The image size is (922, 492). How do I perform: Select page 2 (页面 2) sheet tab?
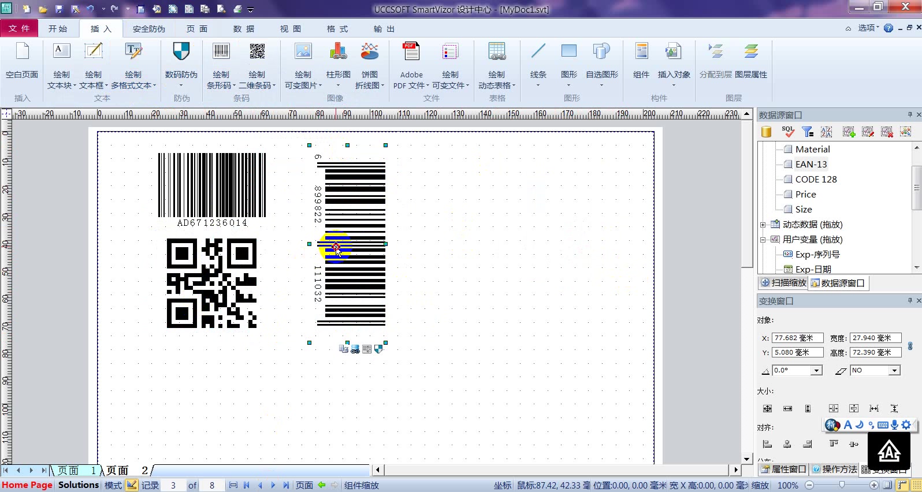point(127,470)
